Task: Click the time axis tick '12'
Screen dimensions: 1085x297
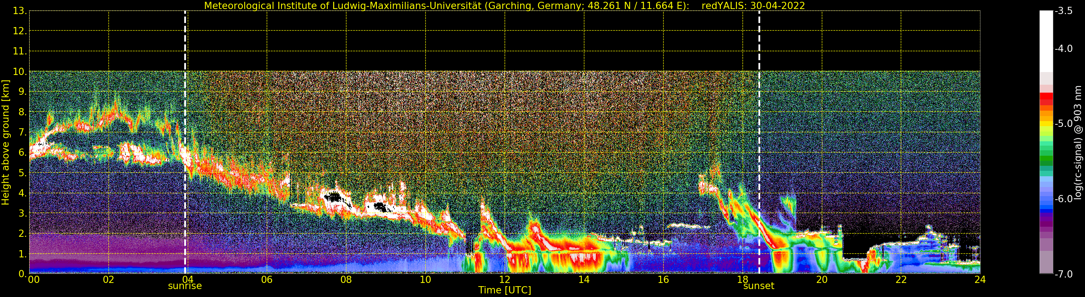Action: [x=505, y=280]
